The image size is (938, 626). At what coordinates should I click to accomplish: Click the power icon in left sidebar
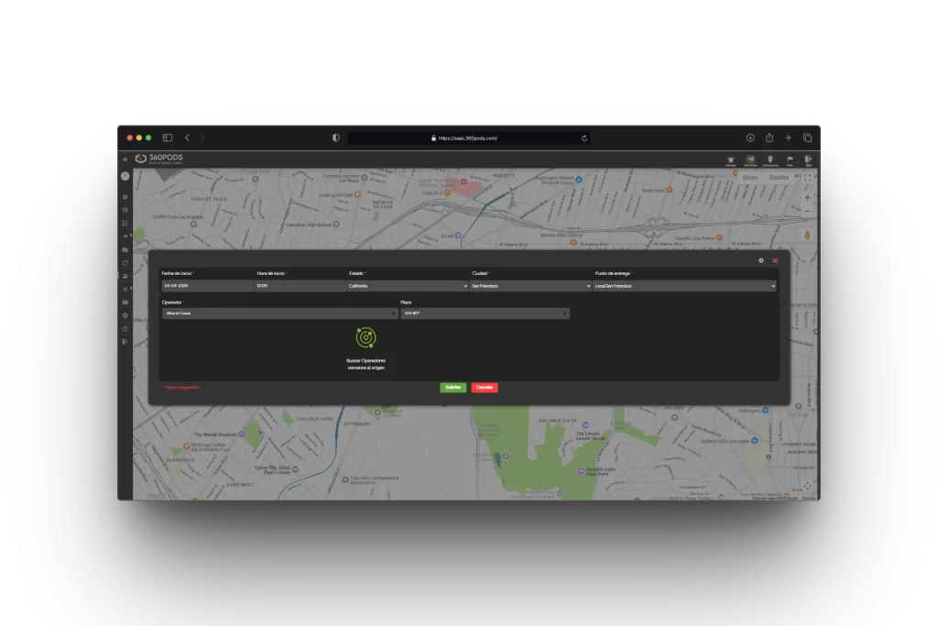[125, 328]
